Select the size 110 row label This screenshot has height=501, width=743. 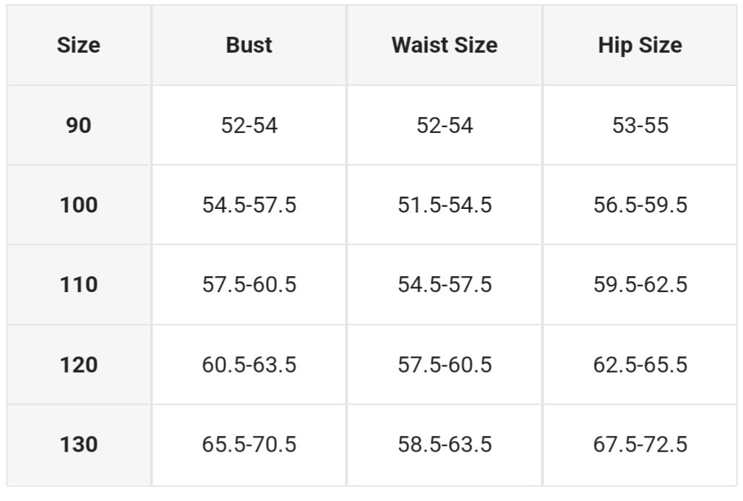[x=78, y=284]
